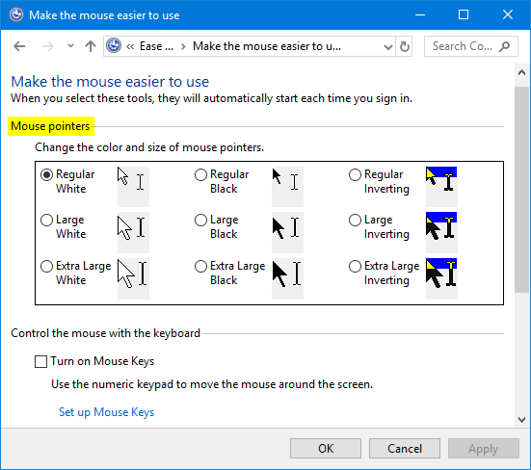Click the scrollbar down arrow
This screenshot has height=470, width=531.
coord(522,420)
